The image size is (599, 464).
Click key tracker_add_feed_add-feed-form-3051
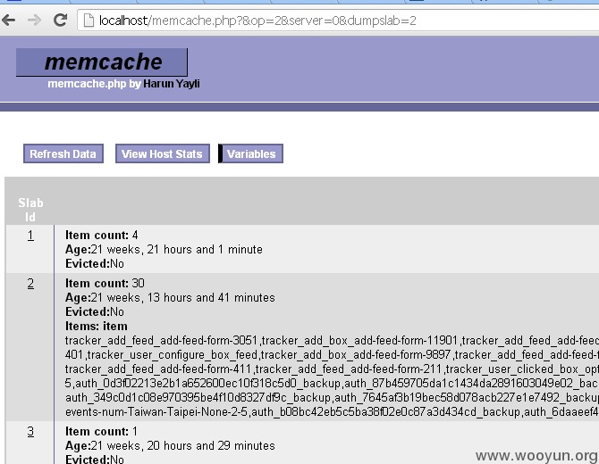pos(163,341)
